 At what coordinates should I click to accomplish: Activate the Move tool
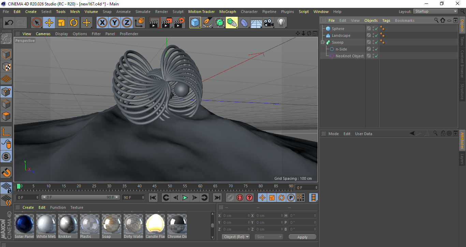(49, 23)
